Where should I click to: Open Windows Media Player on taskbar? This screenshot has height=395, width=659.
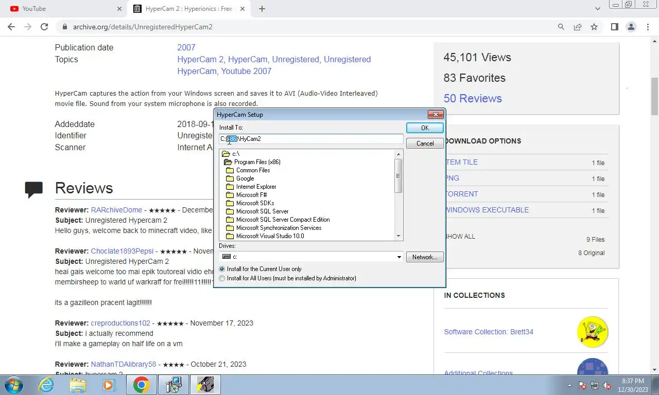[x=109, y=385]
